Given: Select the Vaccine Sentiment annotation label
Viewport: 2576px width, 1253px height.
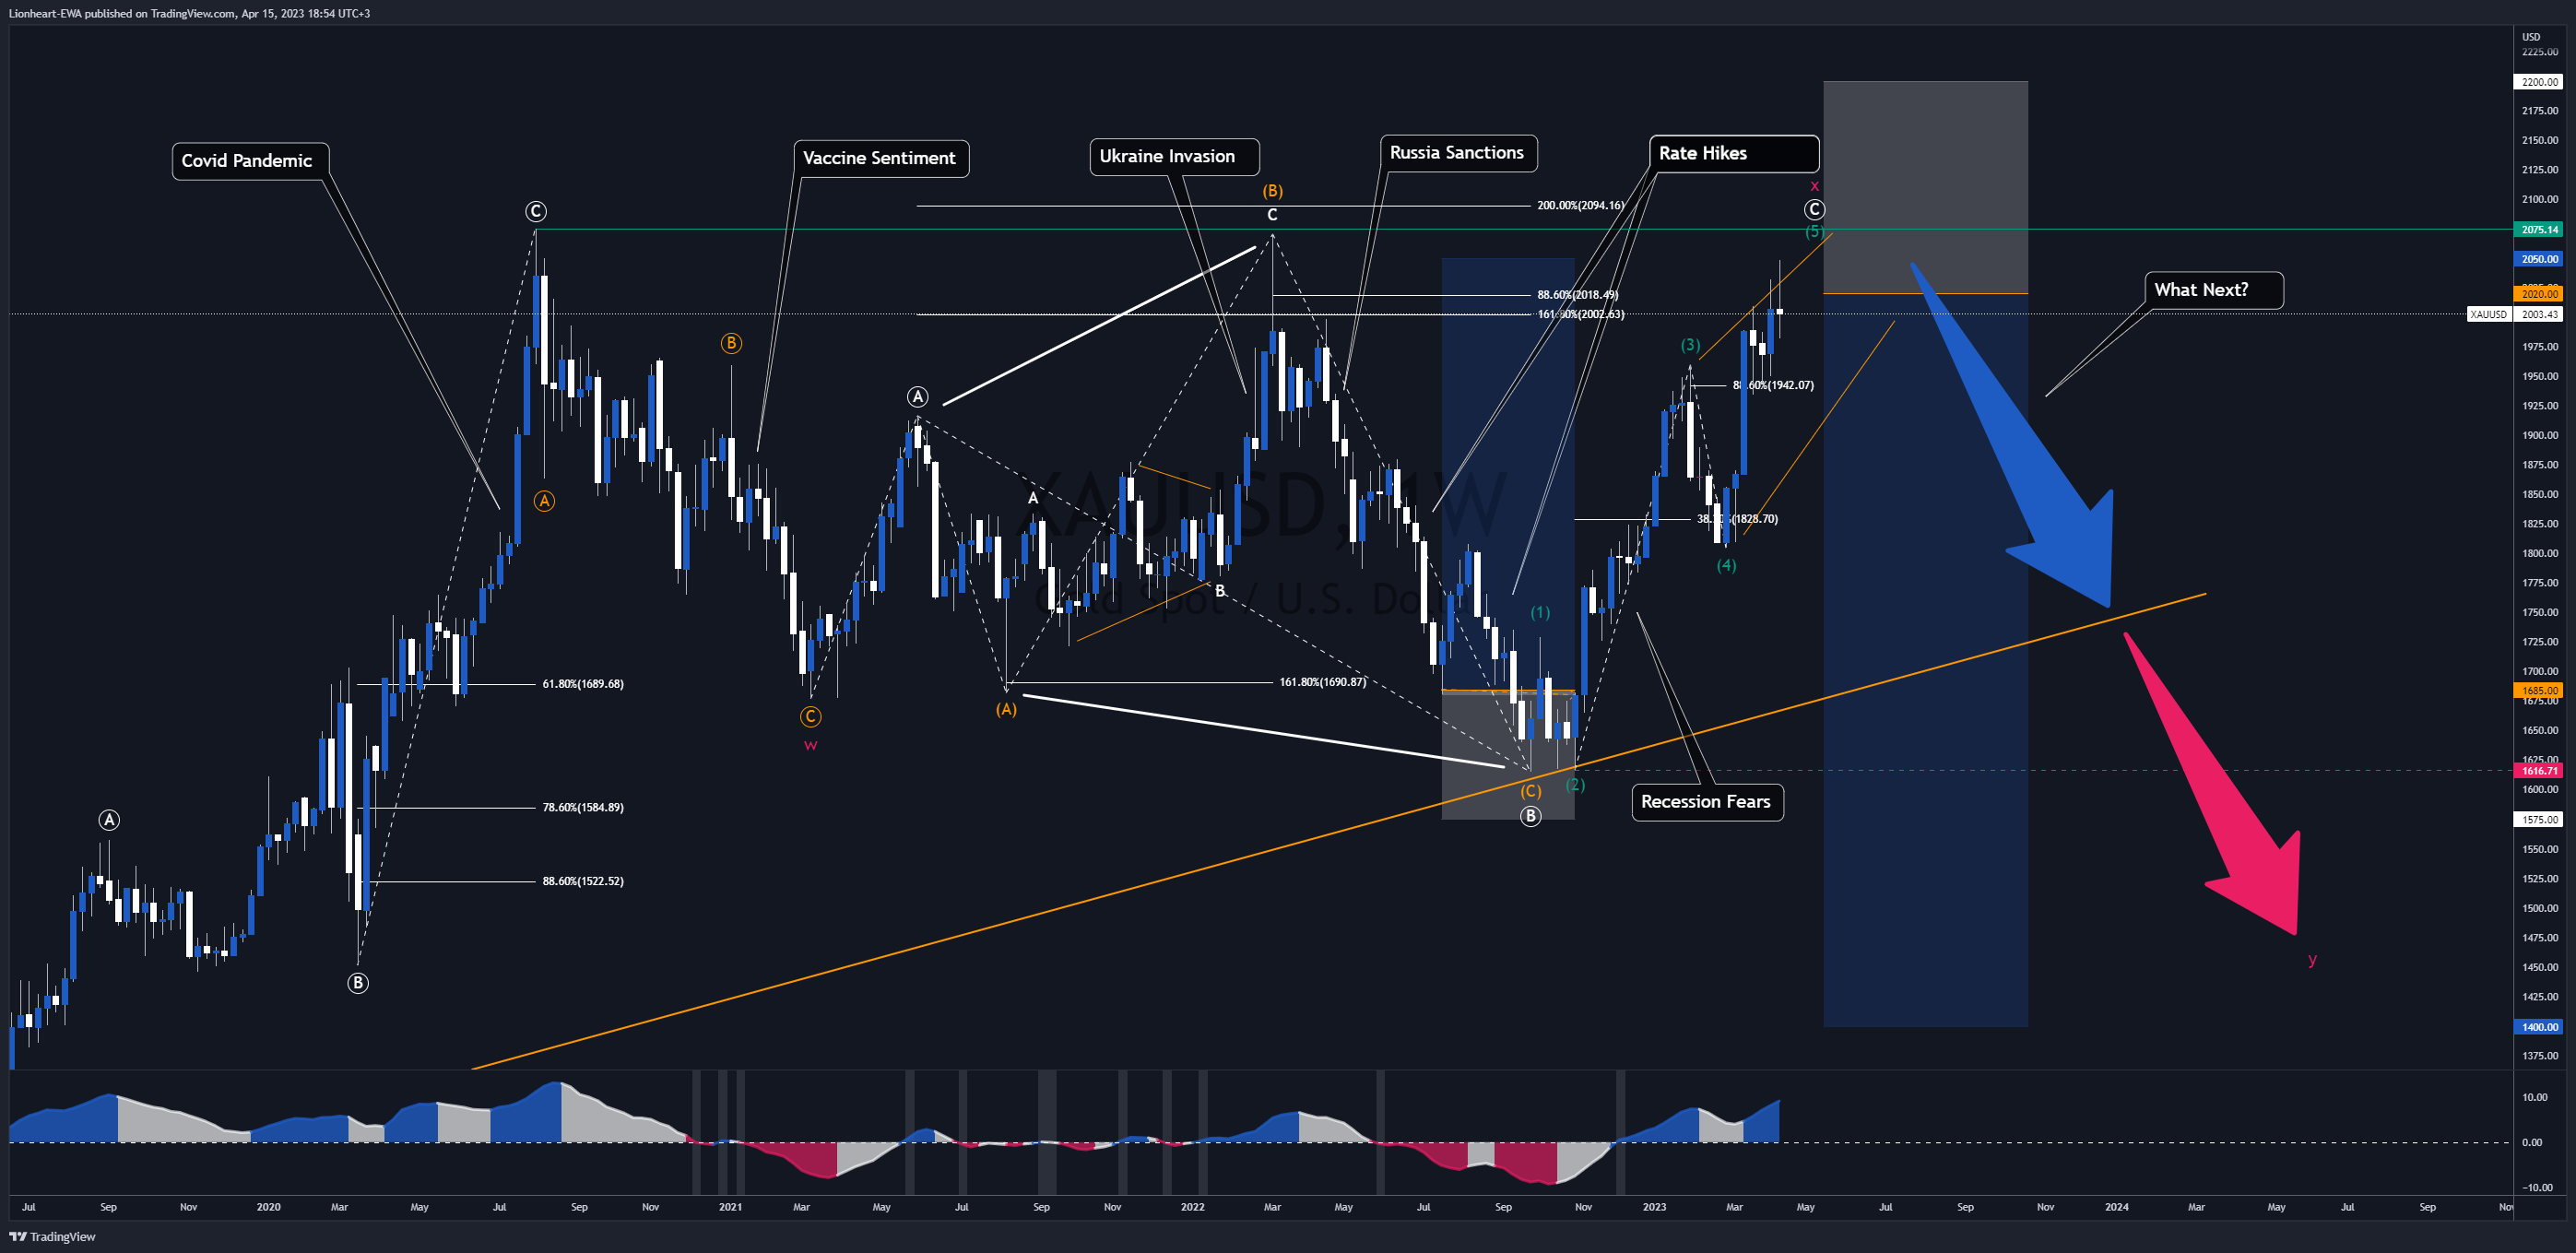Looking at the screenshot, I should [x=881, y=158].
